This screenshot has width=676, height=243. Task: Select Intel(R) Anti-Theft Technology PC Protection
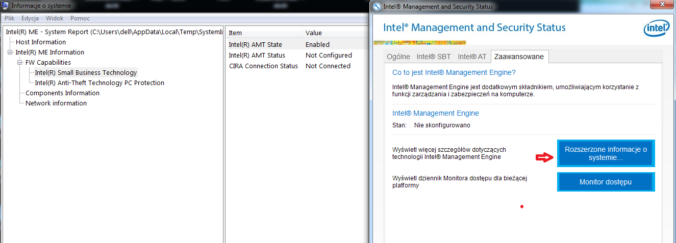tap(99, 83)
